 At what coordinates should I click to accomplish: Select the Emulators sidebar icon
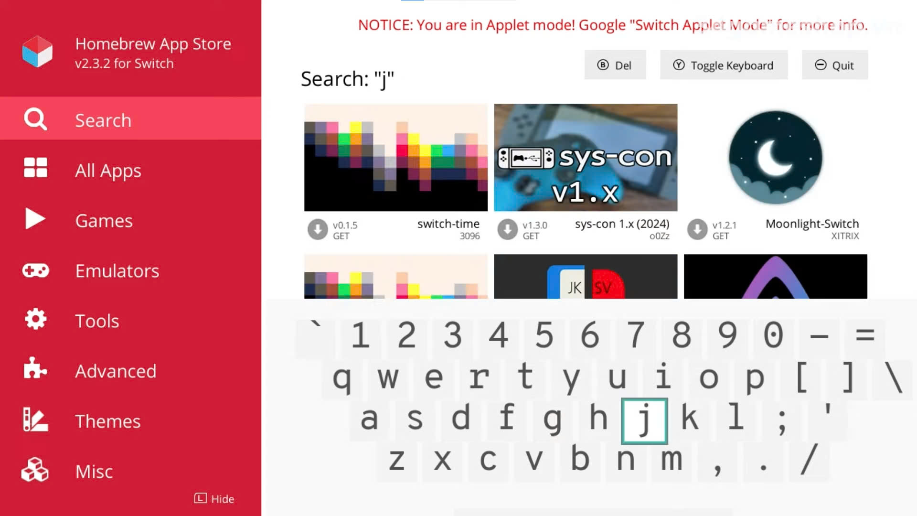(36, 270)
